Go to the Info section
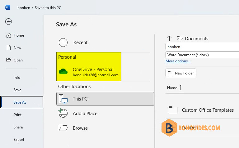 [17, 78]
